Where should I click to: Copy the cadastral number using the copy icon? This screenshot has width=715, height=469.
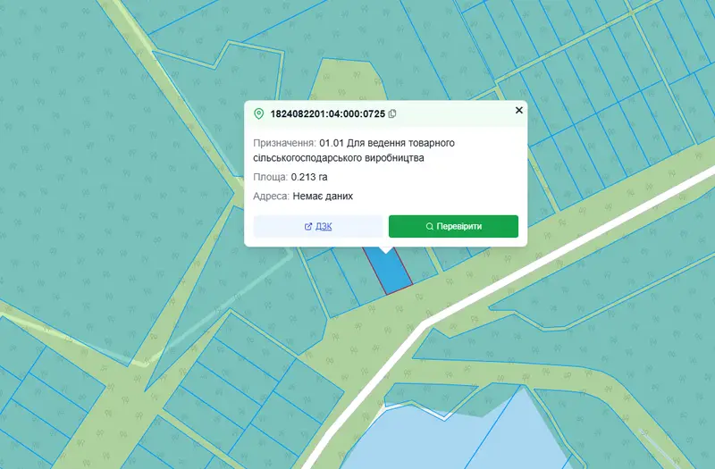[x=392, y=114]
